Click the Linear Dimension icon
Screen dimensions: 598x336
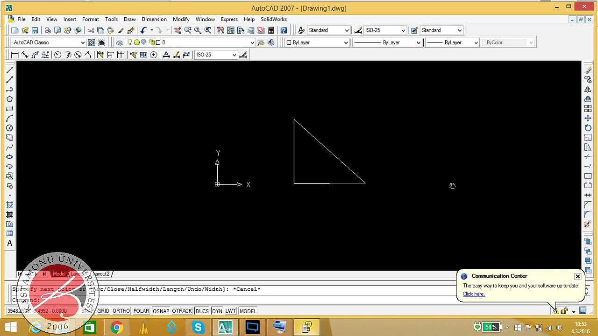(x=14, y=55)
